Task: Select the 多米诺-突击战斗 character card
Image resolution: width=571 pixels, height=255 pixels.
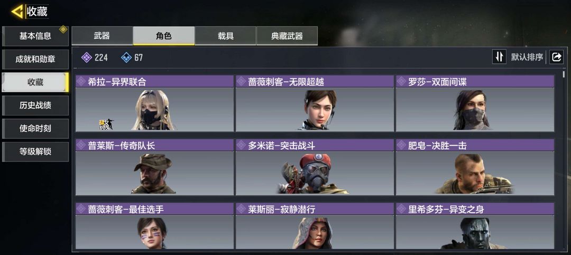Action: 315,167
